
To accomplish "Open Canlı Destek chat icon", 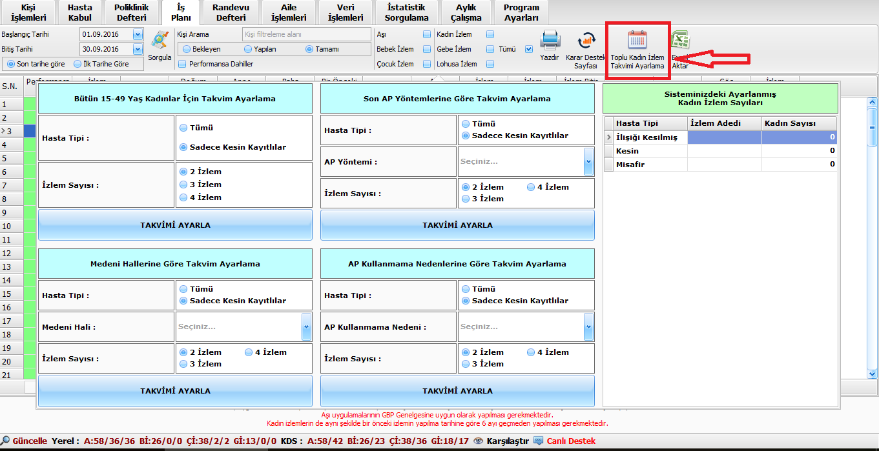I will coord(538,441).
